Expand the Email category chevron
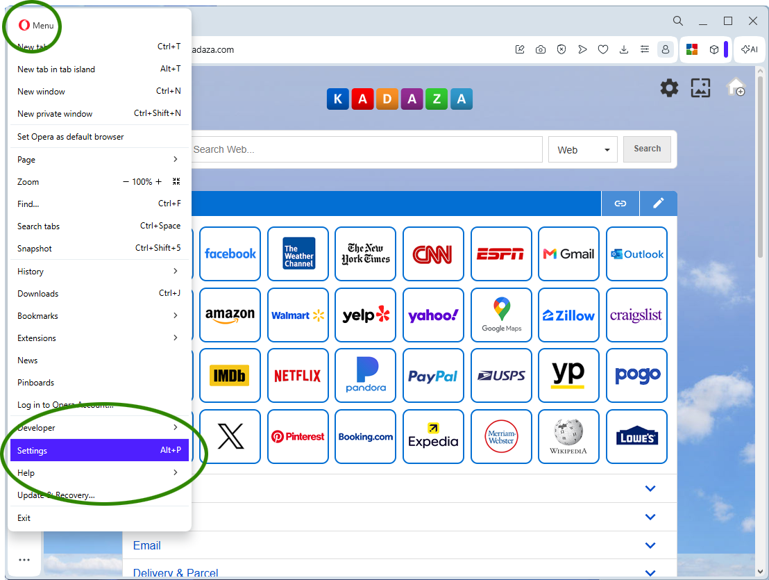769x580 pixels. (650, 545)
